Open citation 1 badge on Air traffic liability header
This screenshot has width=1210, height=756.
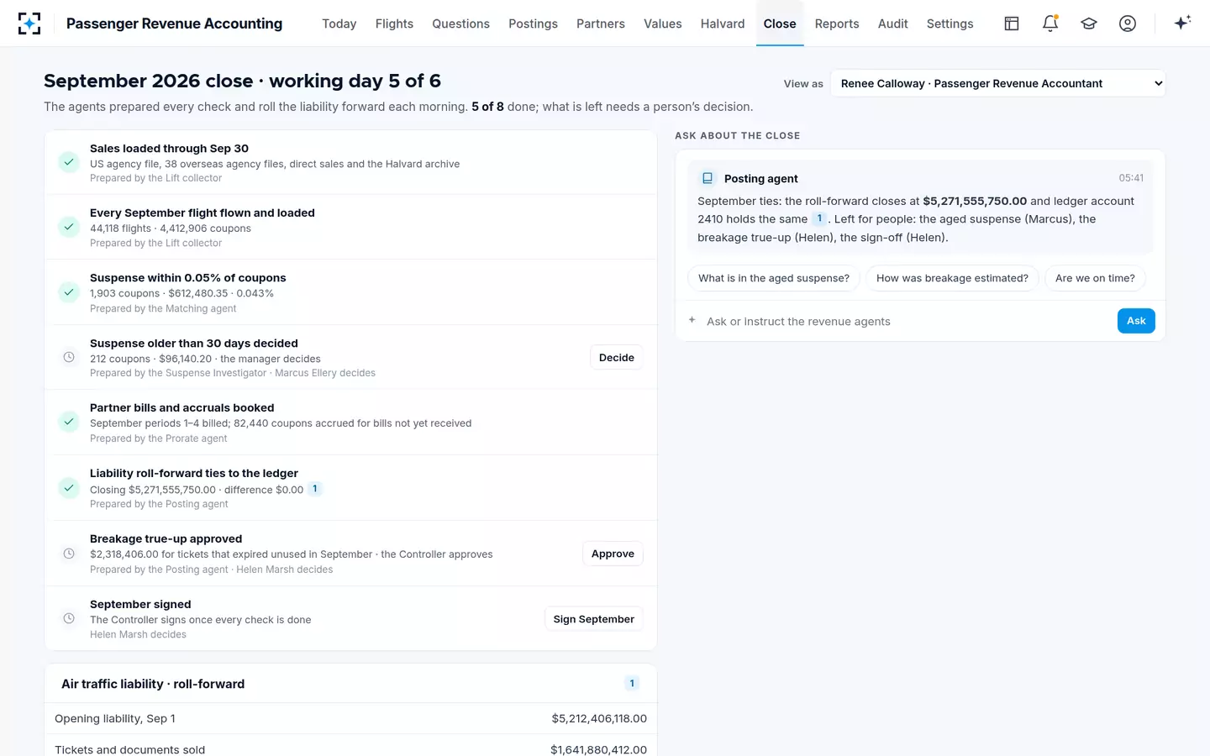(x=632, y=684)
